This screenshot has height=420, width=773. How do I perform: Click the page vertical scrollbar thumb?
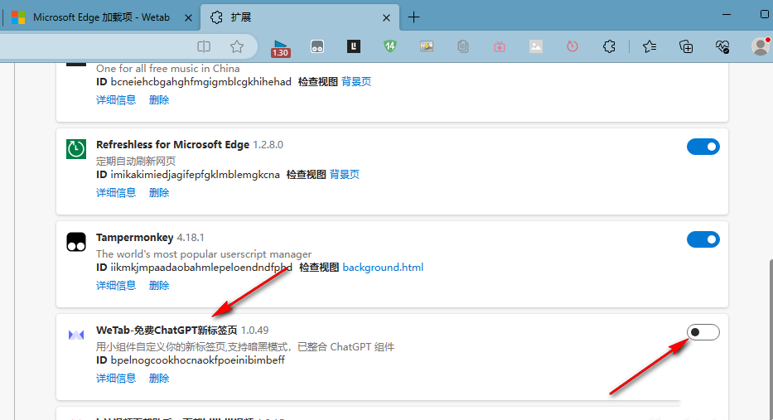click(x=771, y=340)
